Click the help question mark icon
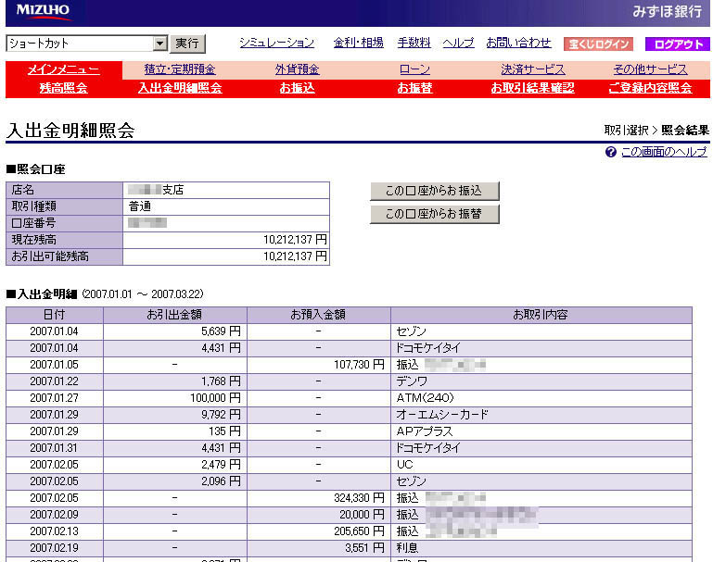Image resolution: width=713 pixels, height=562 pixels. coord(610,152)
